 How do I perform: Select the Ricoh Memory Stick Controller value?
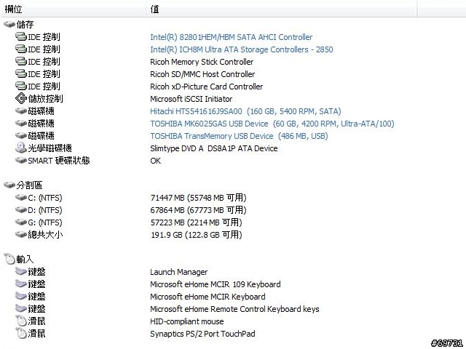coord(202,62)
